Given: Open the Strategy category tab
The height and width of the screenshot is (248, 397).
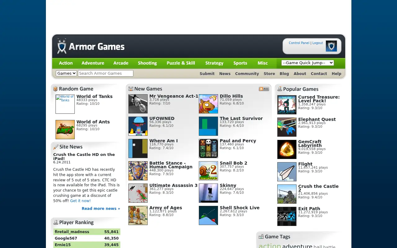Looking at the screenshot, I should (x=214, y=63).
